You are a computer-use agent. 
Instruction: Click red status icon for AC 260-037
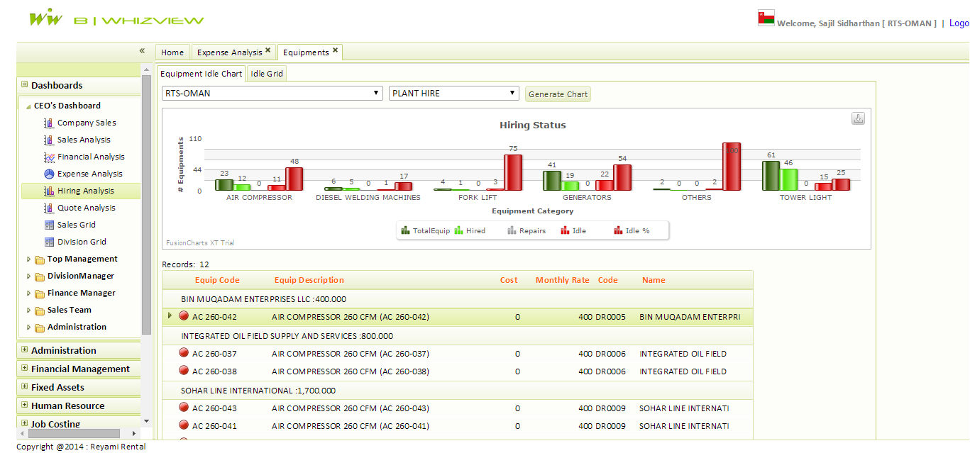(x=184, y=354)
